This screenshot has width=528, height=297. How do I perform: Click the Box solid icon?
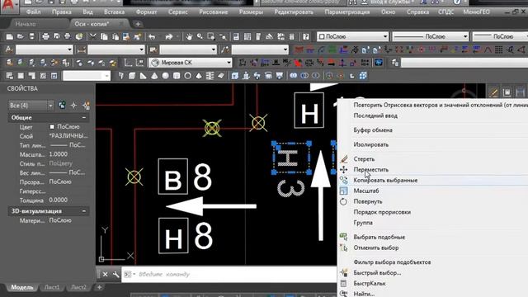click(x=132, y=76)
